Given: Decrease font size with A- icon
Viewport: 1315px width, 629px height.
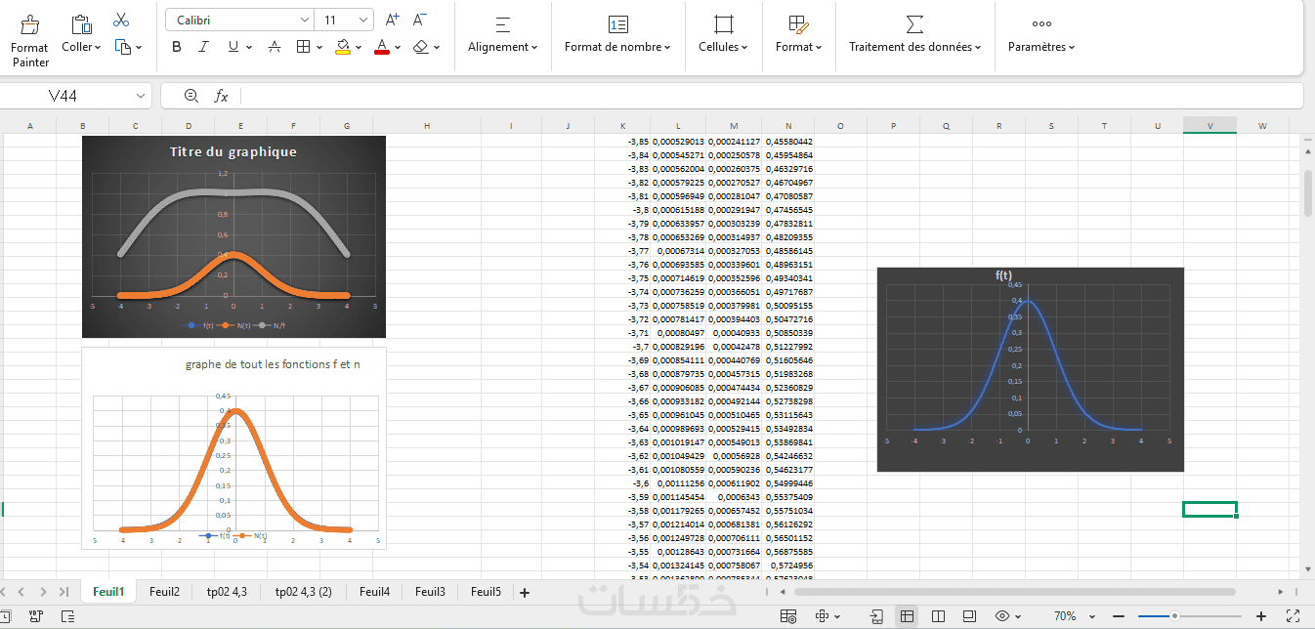Looking at the screenshot, I should pos(420,20).
